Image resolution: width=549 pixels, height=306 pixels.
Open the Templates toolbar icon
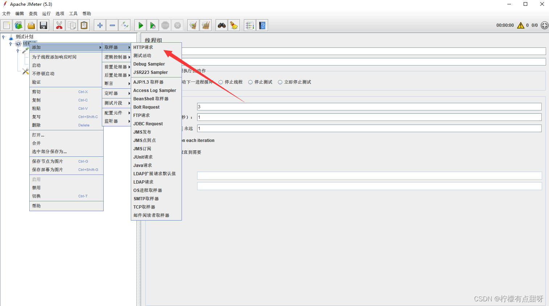tap(18, 25)
